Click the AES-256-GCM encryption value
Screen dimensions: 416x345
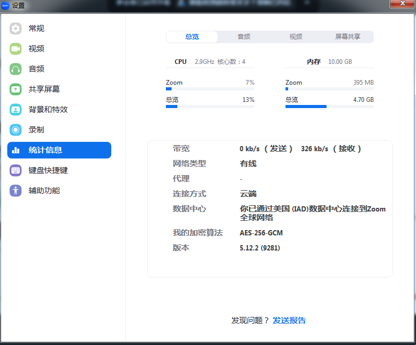[x=261, y=233]
